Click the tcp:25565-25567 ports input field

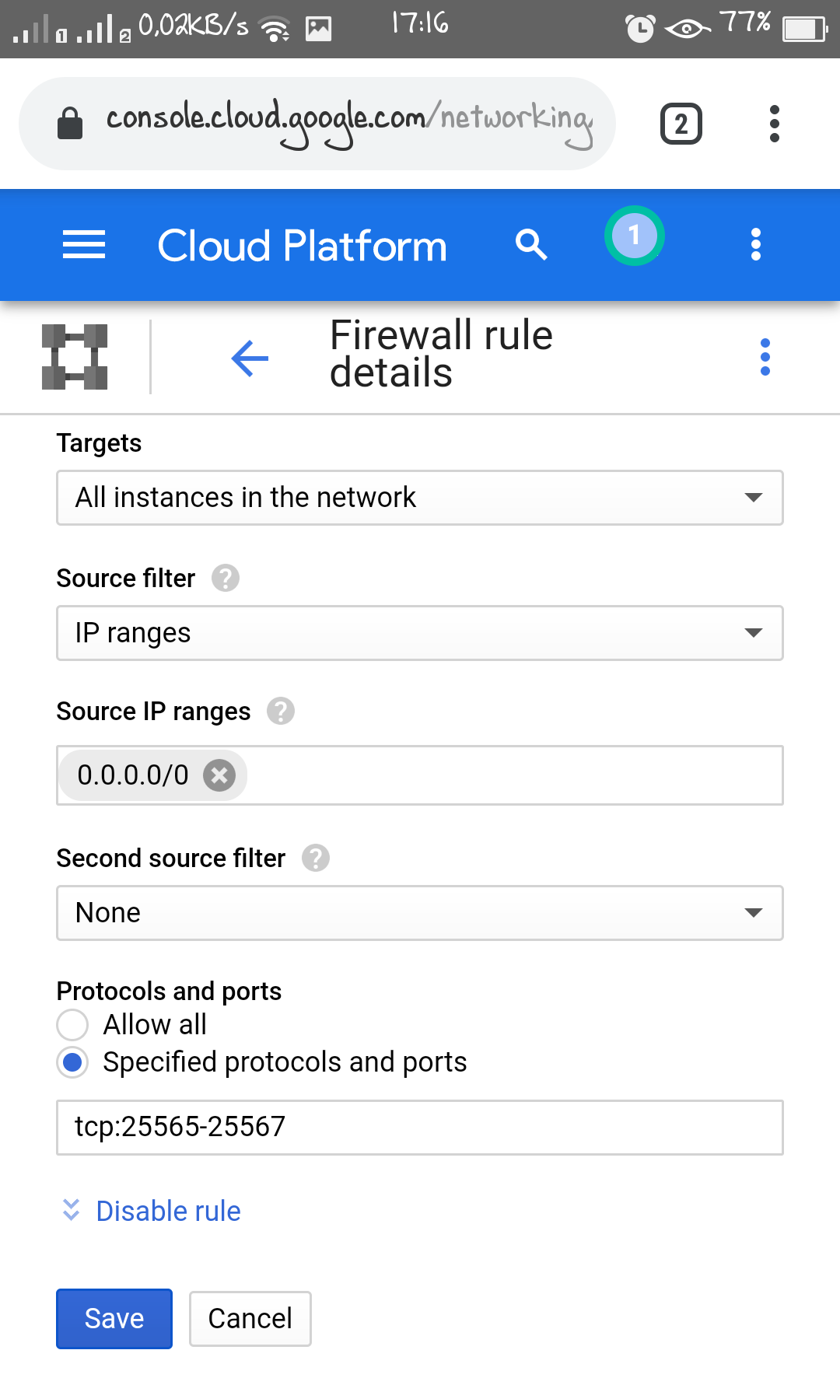click(x=419, y=1128)
